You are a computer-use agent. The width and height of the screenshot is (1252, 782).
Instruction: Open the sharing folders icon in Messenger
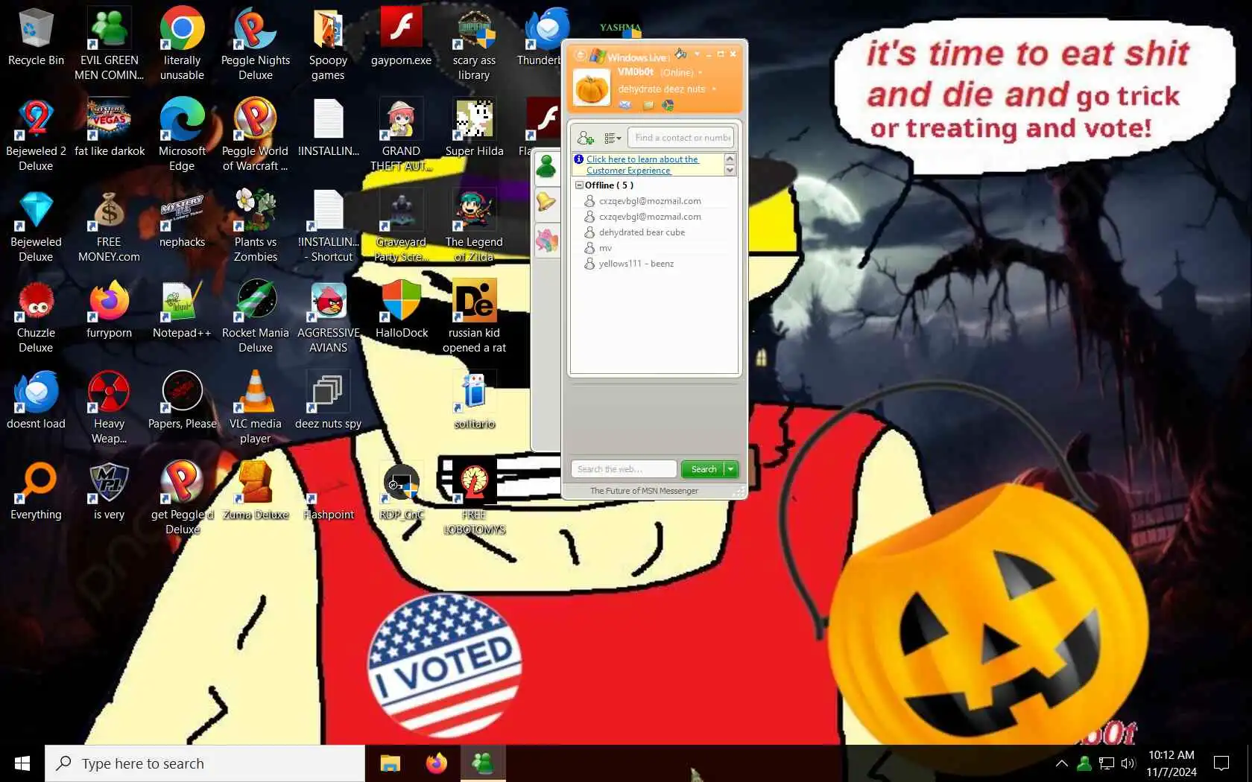click(648, 105)
